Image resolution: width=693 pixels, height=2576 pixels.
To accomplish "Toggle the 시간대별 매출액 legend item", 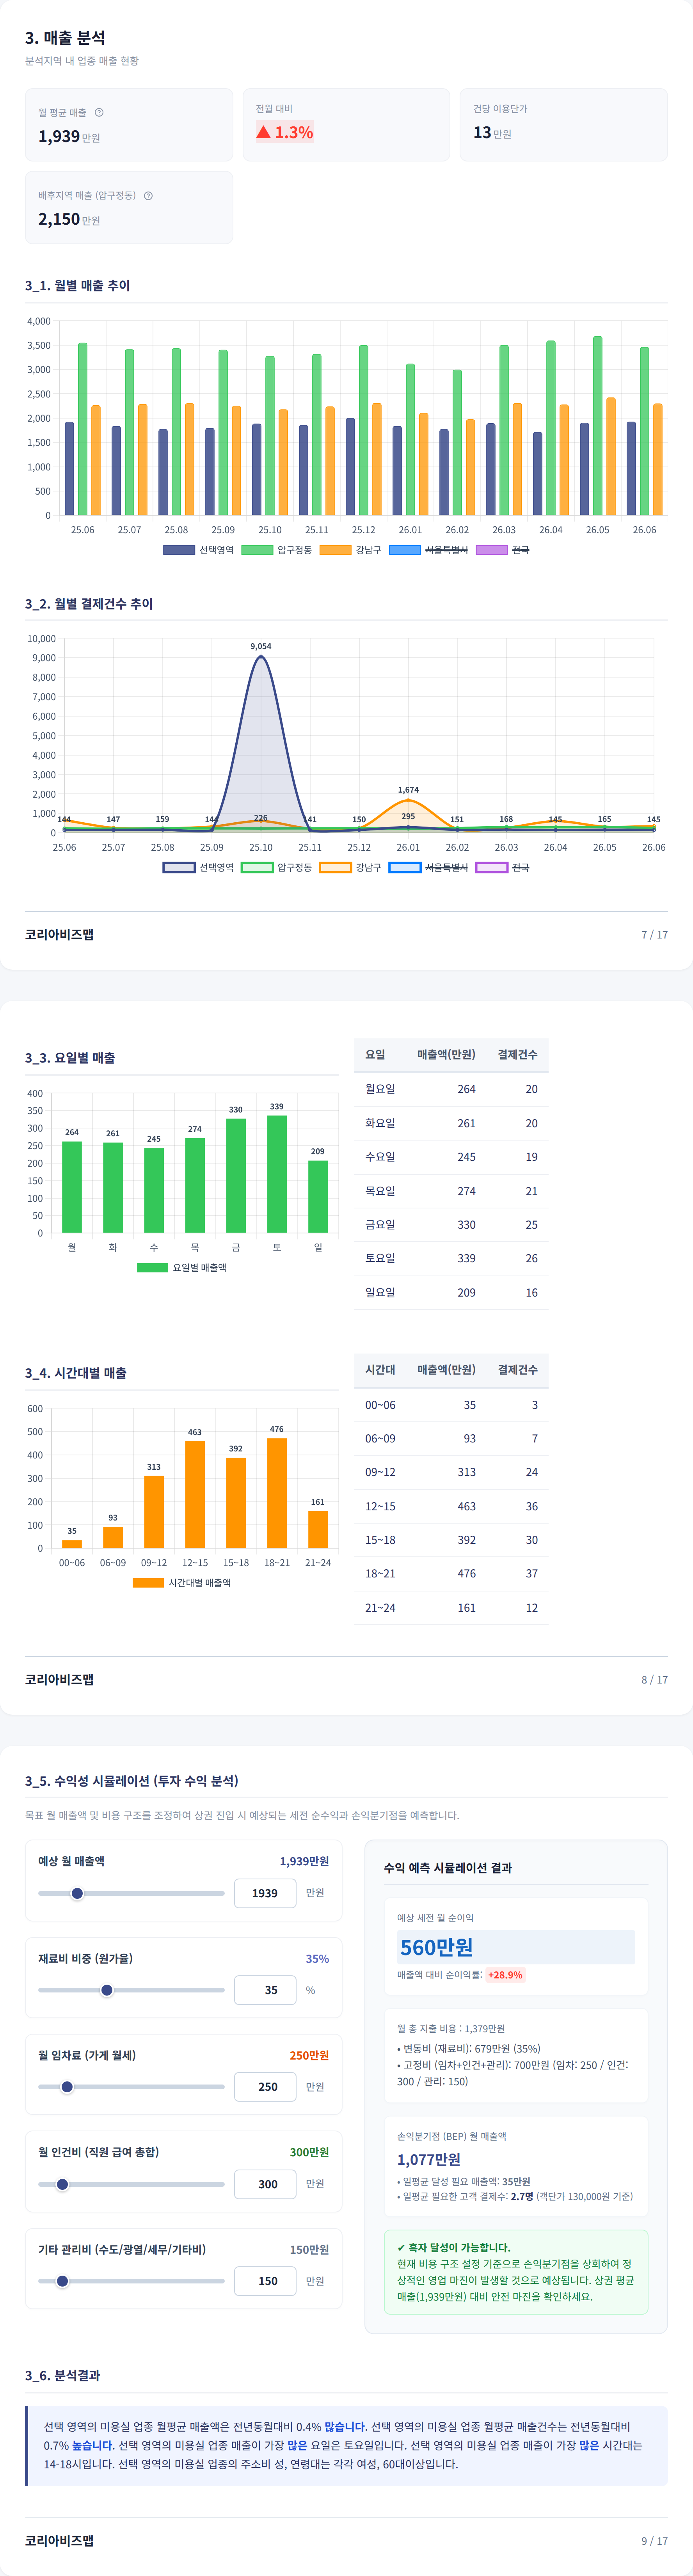I will click(x=182, y=1583).
